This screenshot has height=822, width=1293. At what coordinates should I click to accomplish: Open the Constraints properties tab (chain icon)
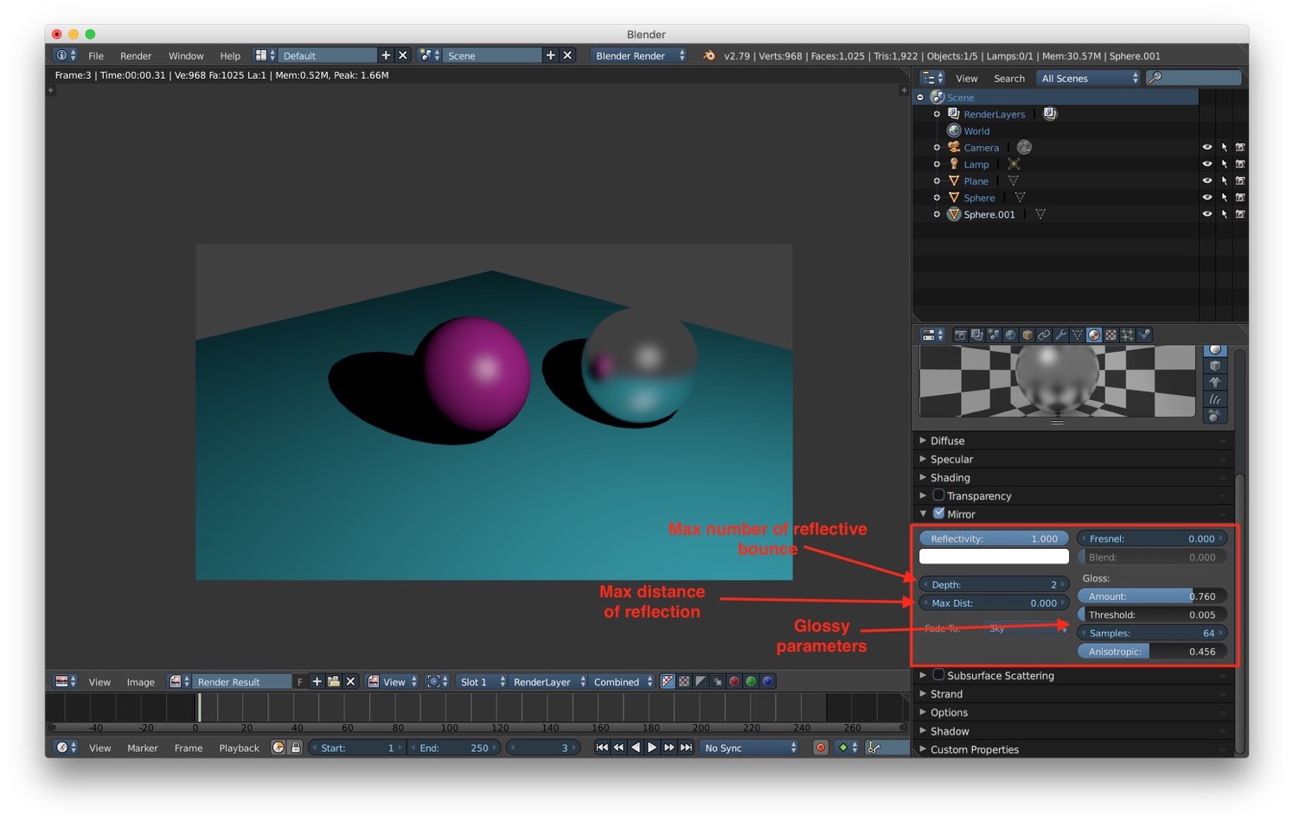(x=1044, y=335)
